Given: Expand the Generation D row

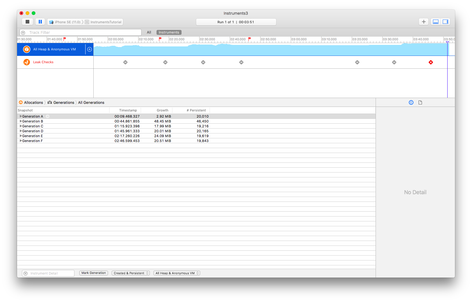Looking at the screenshot, I should (21, 131).
